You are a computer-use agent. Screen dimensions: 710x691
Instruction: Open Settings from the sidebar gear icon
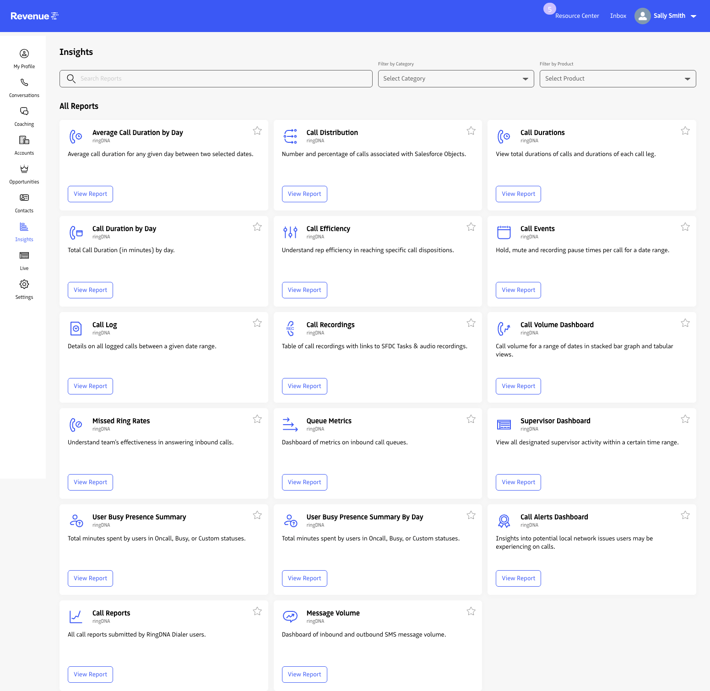pyautogui.click(x=24, y=284)
